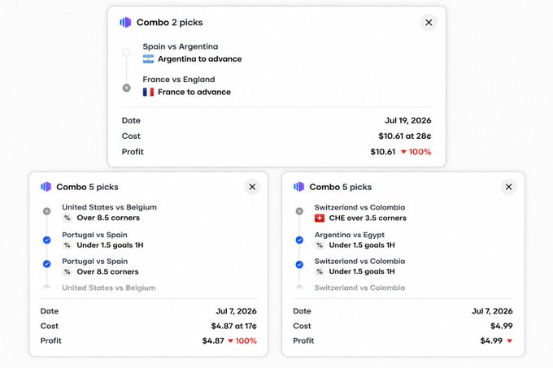553x368 pixels.
Task: Click 'Over 8.5 corners' under United States vs Belgium
Action: pyautogui.click(x=108, y=218)
